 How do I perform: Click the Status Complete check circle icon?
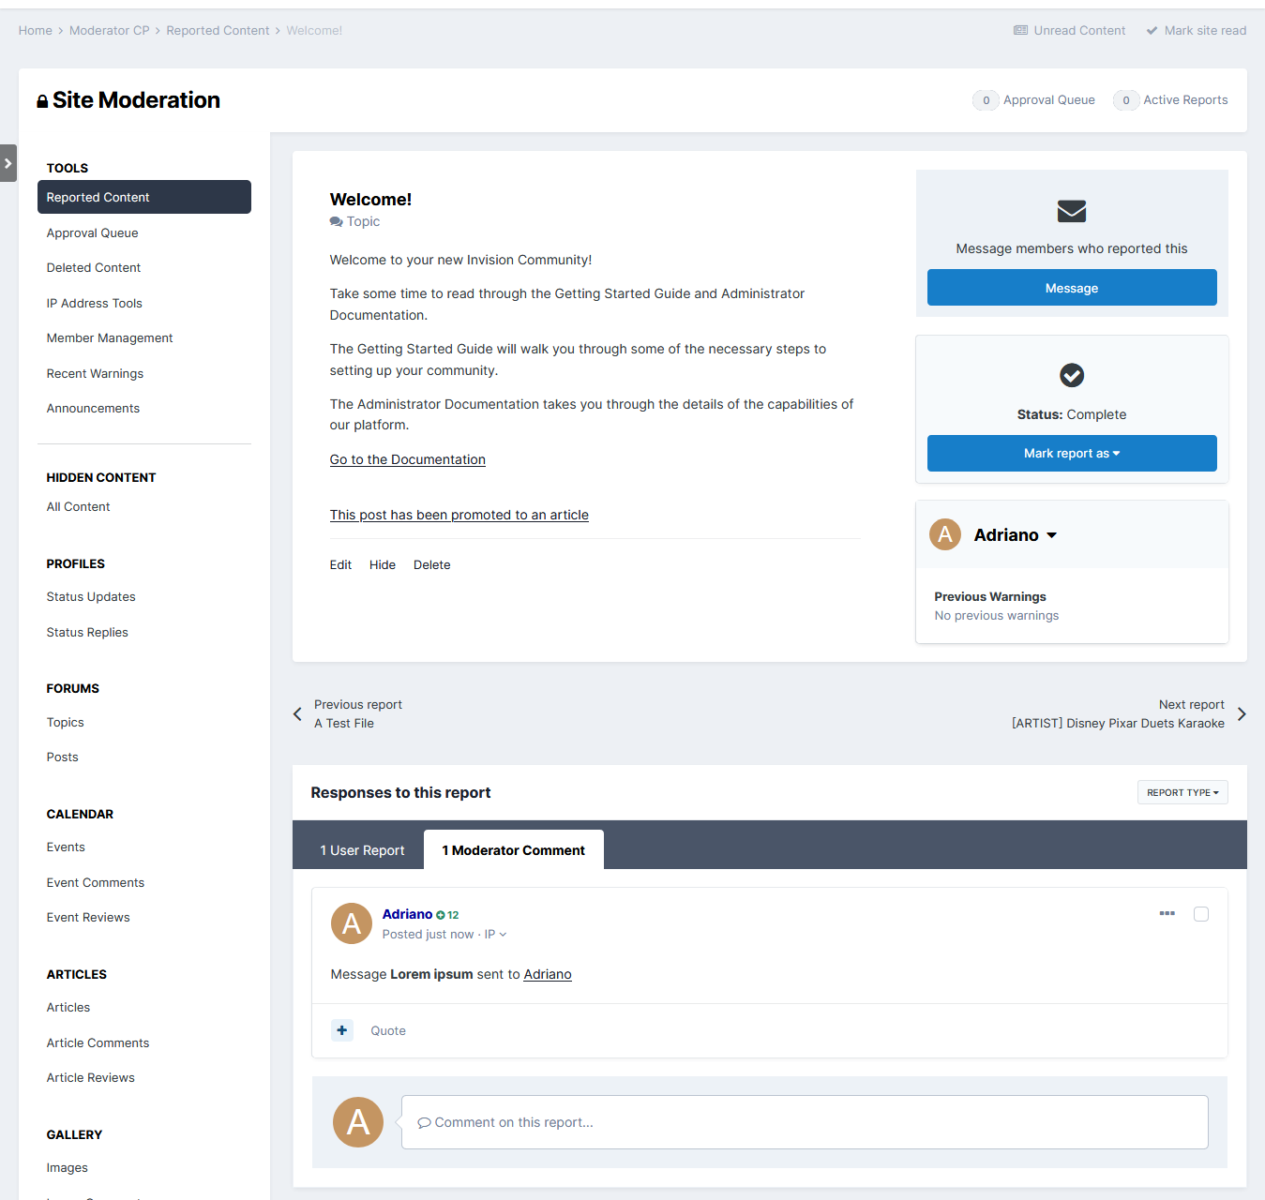pos(1072,375)
